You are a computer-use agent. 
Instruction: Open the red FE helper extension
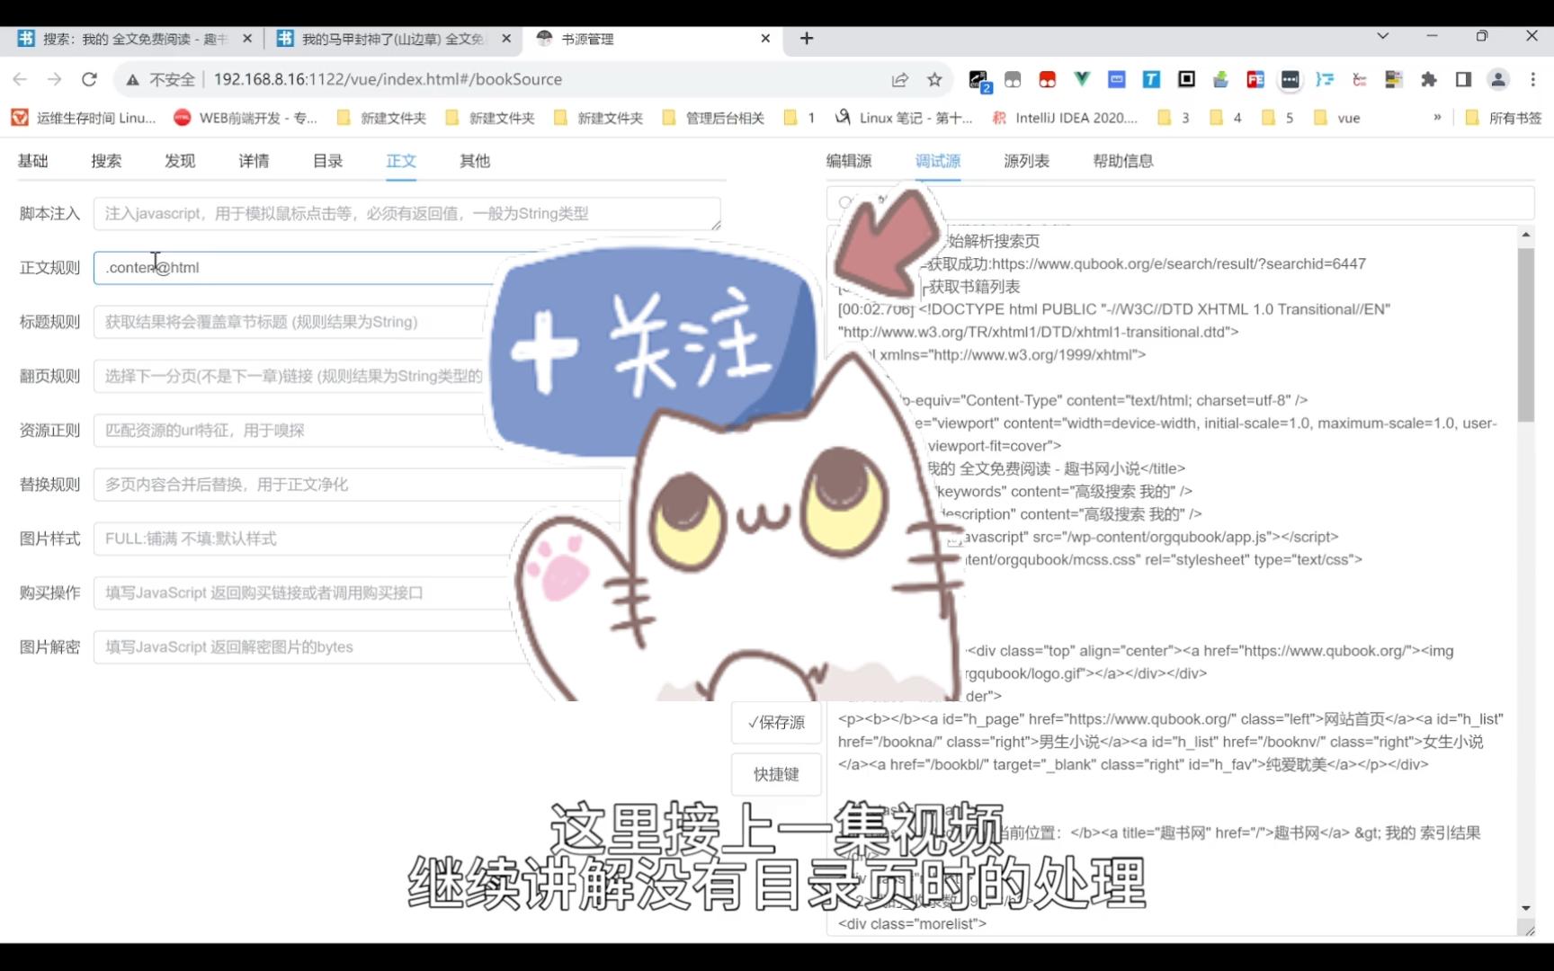pyautogui.click(x=1255, y=79)
